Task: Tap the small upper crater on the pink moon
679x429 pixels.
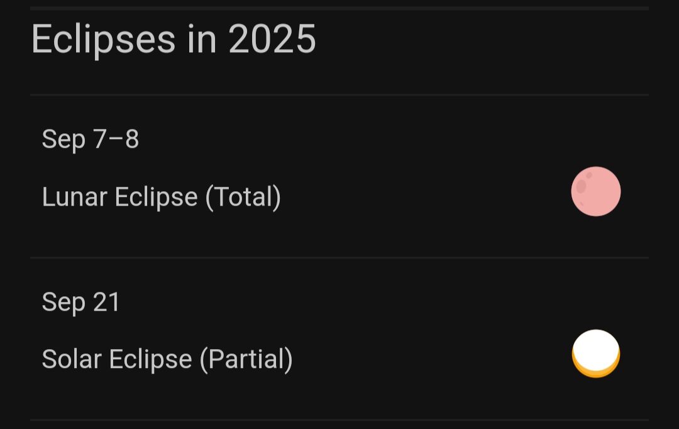Action: tap(589, 175)
